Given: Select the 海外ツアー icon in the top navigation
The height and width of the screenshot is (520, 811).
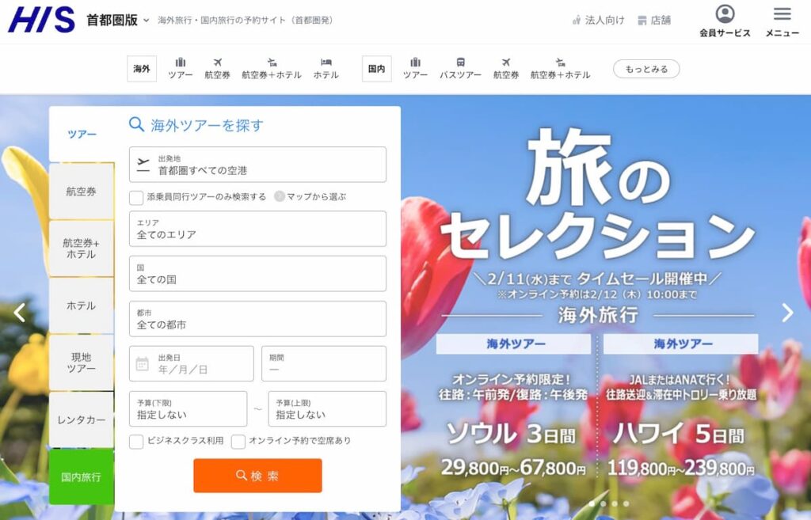Looking at the screenshot, I should 181,67.
